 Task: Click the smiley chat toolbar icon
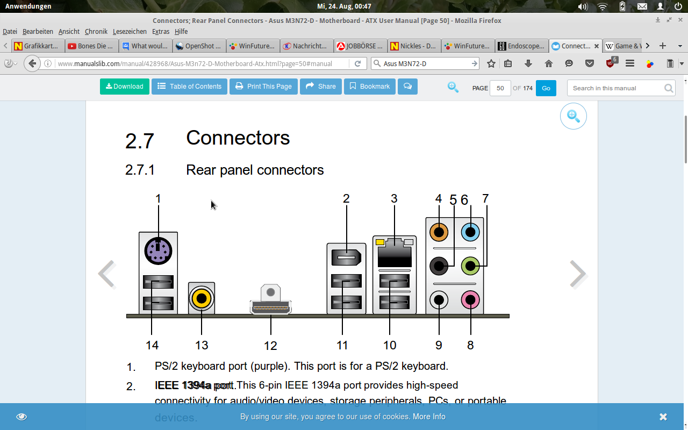coord(569,63)
